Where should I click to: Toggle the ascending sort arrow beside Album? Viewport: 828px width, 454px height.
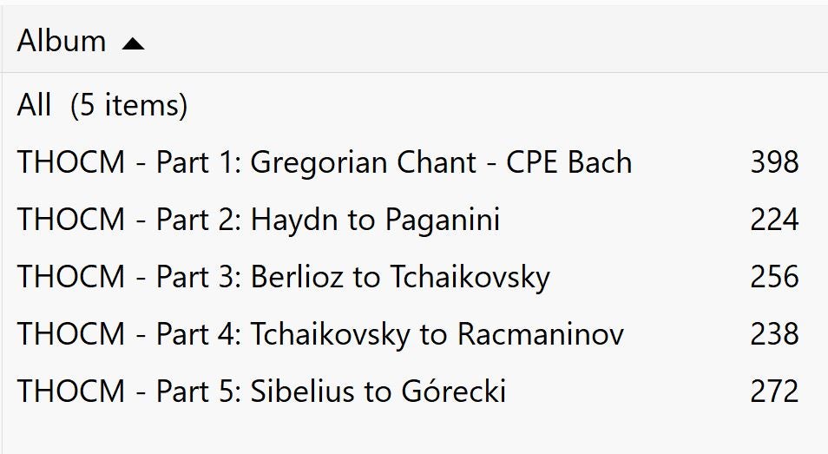click(x=133, y=43)
